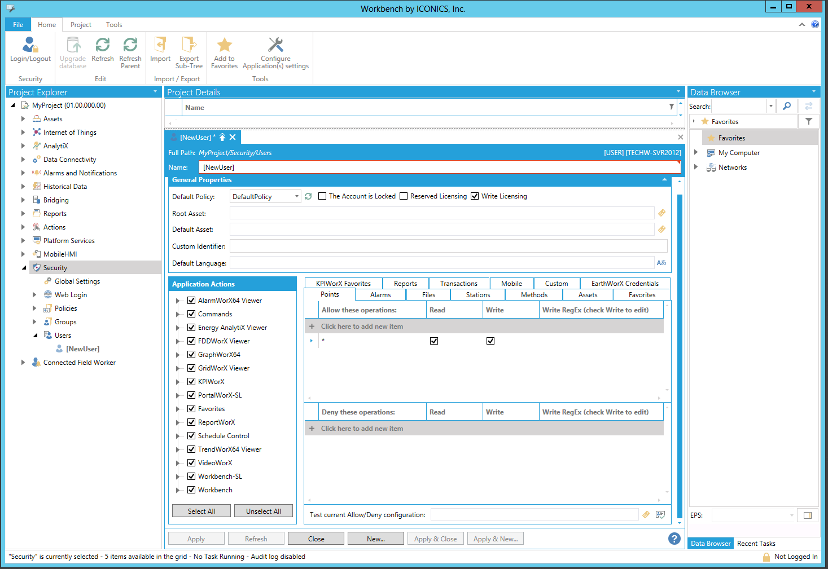Switch to the Alarms tab
The width and height of the screenshot is (828, 569).
click(x=380, y=295)
